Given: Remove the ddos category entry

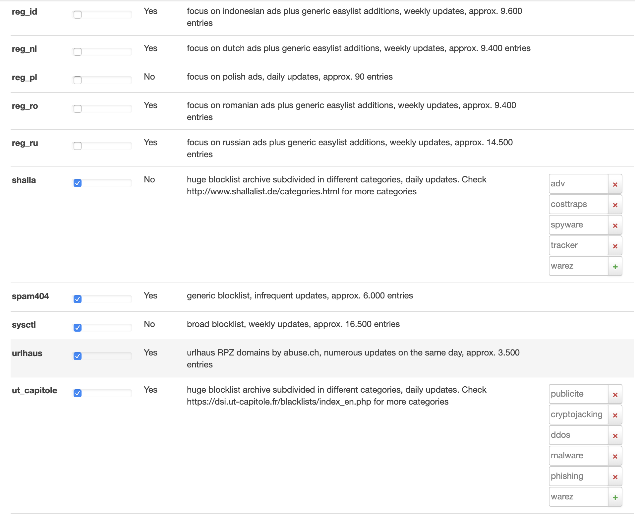Looking at the screenshot, I should 615,436.
